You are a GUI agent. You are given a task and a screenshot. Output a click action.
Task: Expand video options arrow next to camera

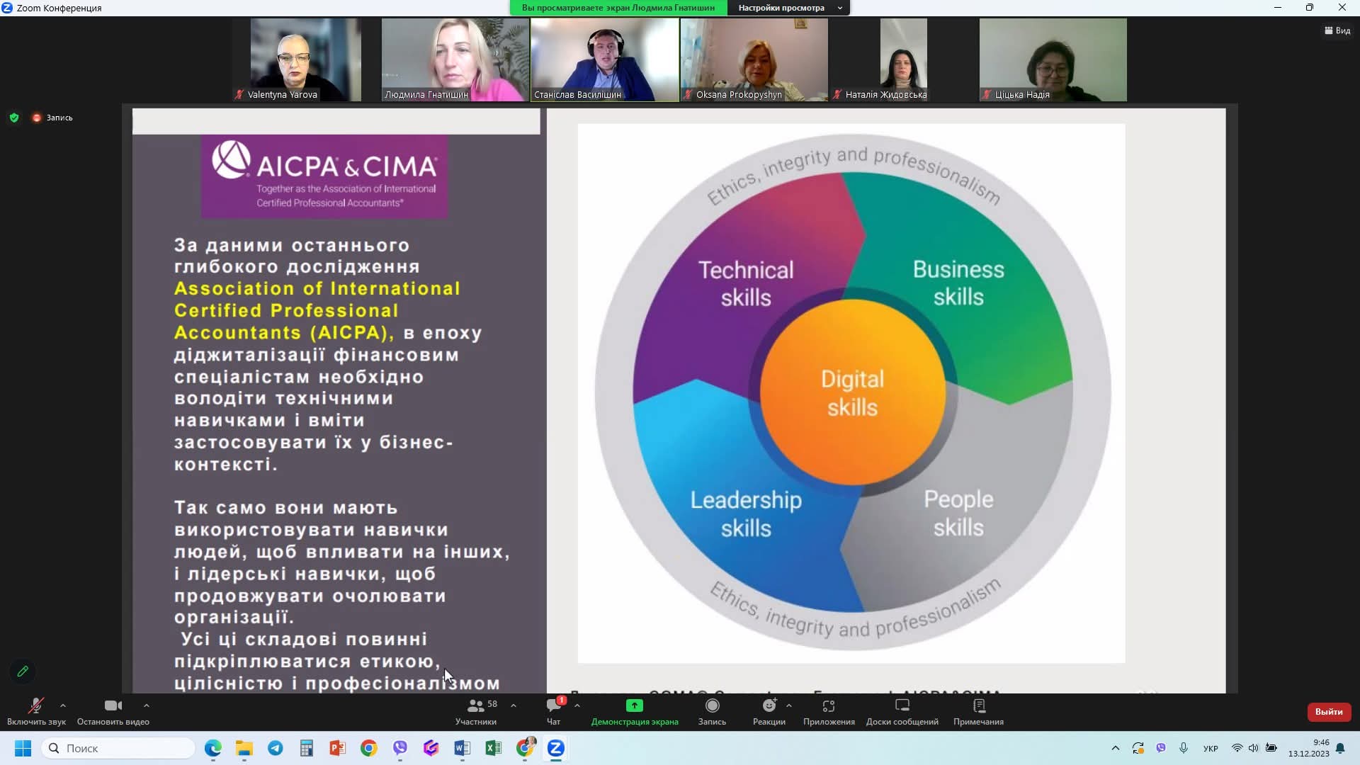pyautogui.click(x=147, y=705)
